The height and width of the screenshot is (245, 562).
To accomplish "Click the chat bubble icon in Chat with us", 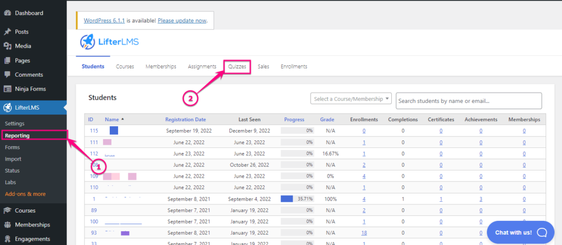I will tap(542, 232).
